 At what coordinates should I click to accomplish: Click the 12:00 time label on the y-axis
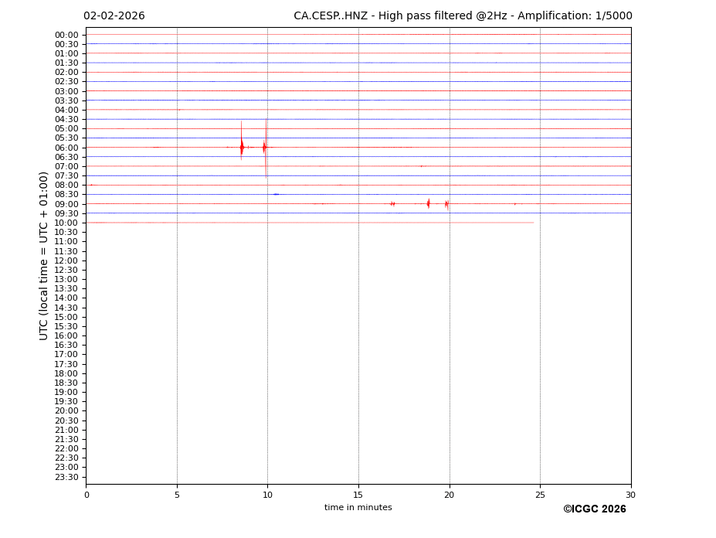coord(66,260)
